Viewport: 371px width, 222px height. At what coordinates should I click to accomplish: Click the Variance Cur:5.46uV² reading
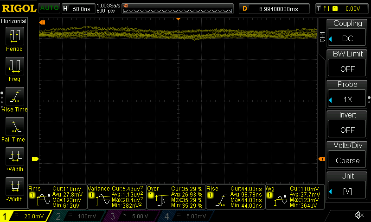(128, 189)
